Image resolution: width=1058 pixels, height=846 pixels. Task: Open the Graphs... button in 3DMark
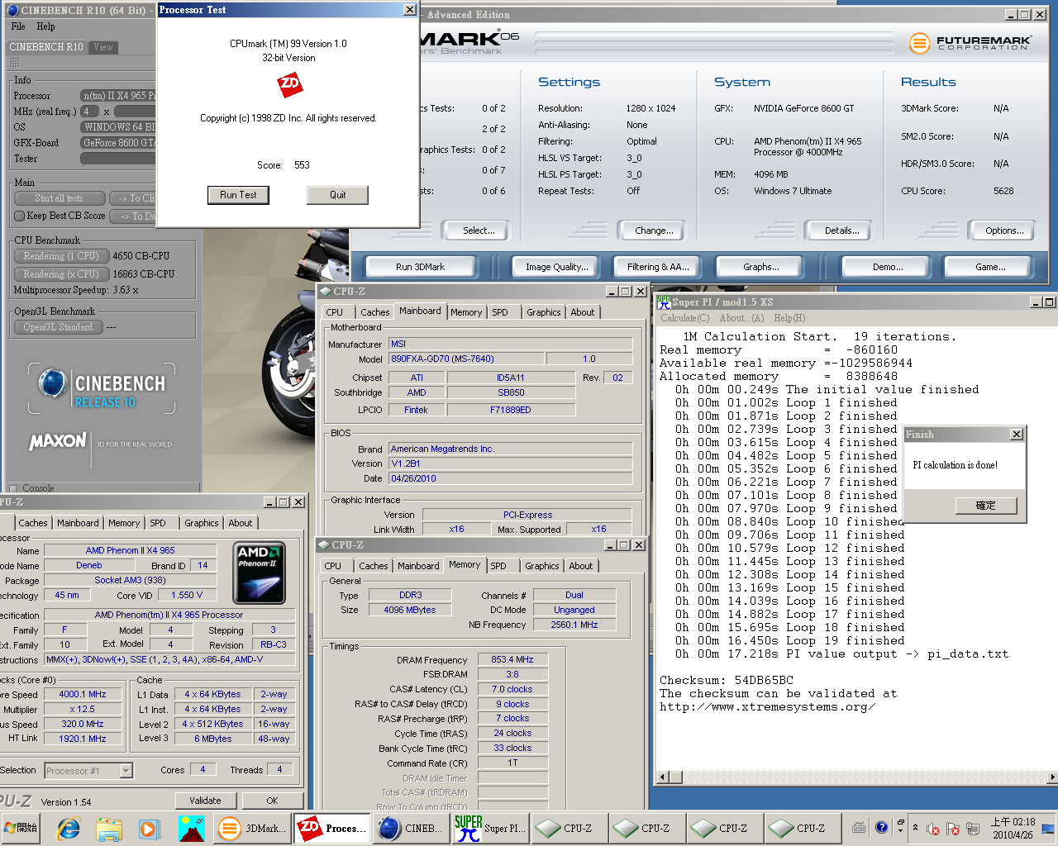pos(761,267)
